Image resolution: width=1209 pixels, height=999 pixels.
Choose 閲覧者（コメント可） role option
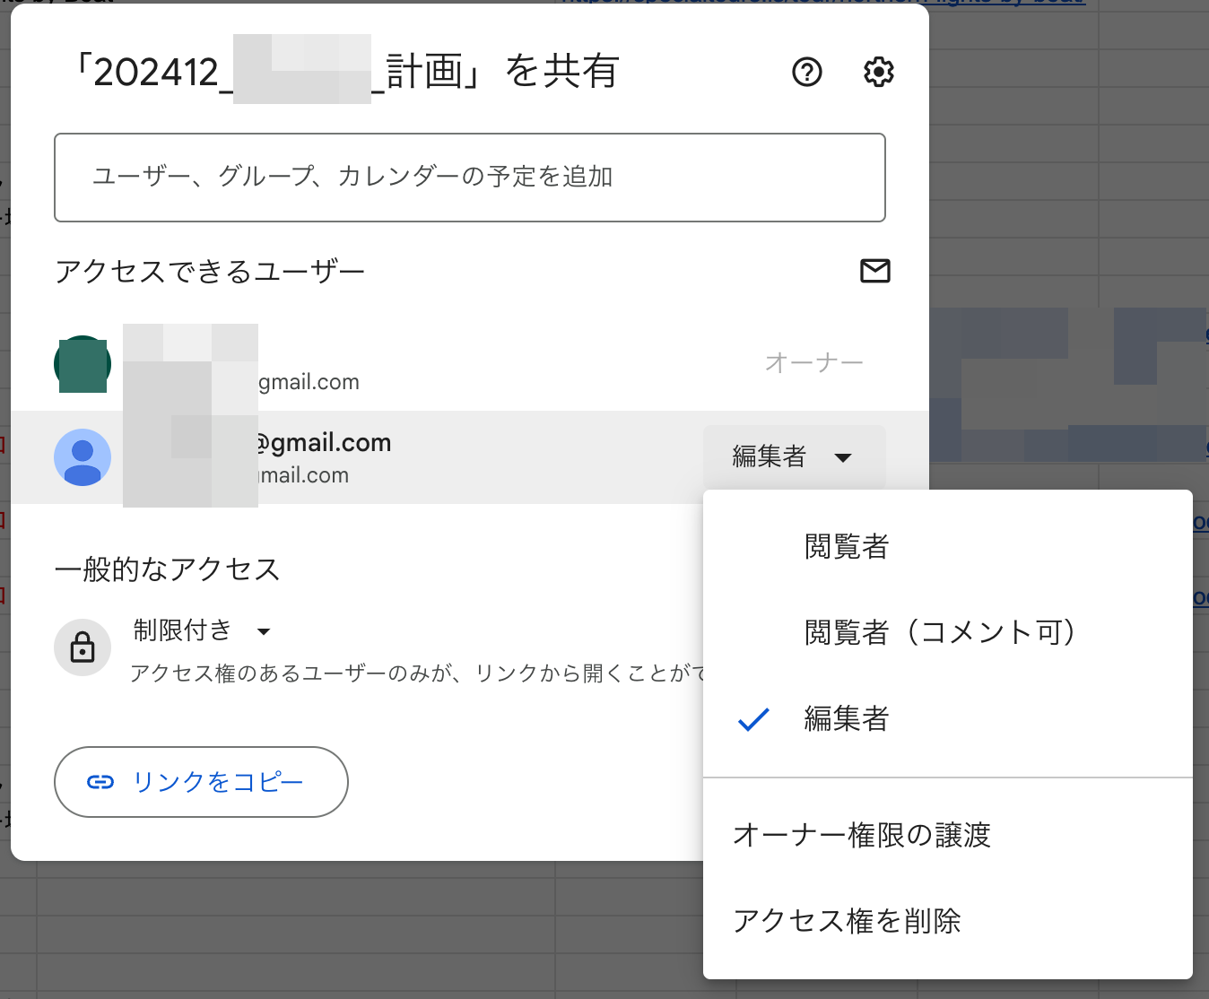939,632
